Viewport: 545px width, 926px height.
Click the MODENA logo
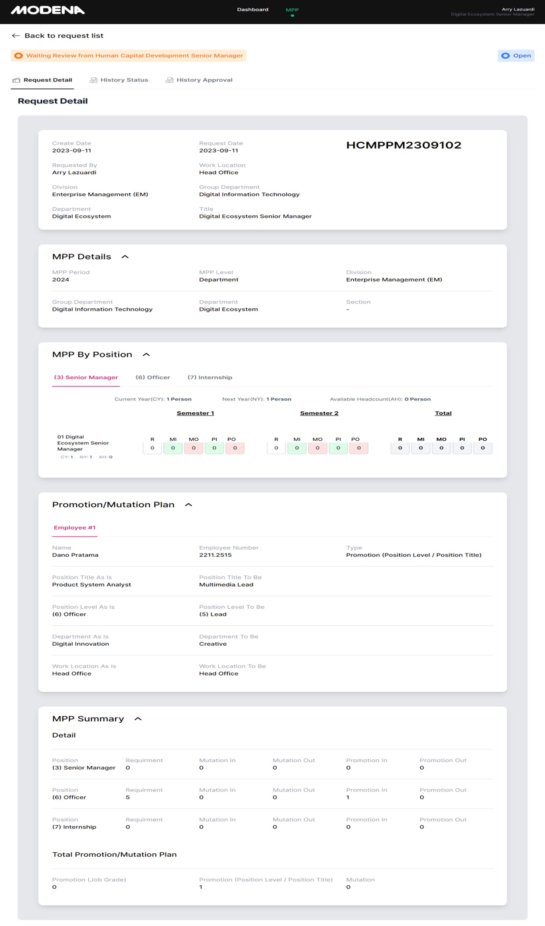(48, 10)
